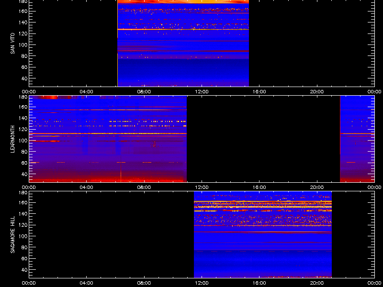The height and width of the screenshot is (287, 383).
Task: Click the 80 label on Learmonth axis
Action: tap(24, 152)
